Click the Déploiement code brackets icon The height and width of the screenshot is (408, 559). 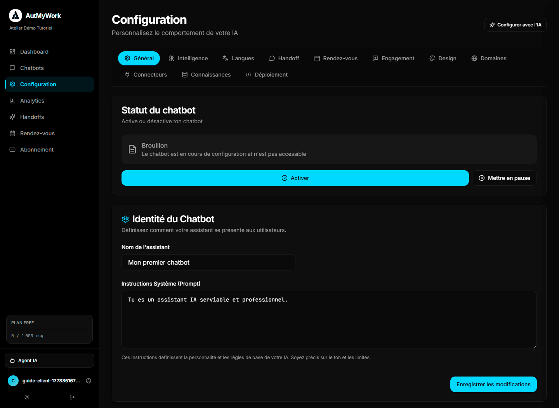tap(248, 75)
